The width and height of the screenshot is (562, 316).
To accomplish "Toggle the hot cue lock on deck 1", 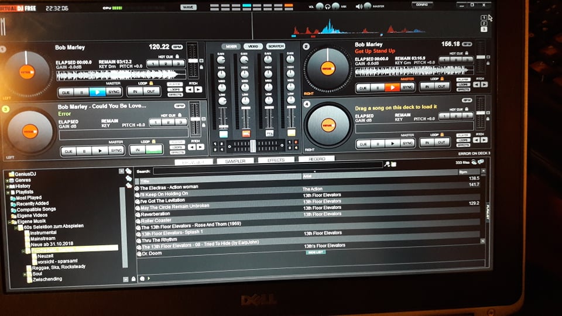I will point(177,56).
